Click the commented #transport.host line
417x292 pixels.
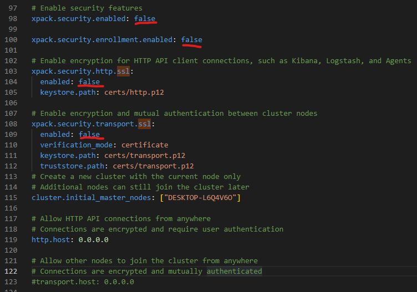[x=83, y=281]
